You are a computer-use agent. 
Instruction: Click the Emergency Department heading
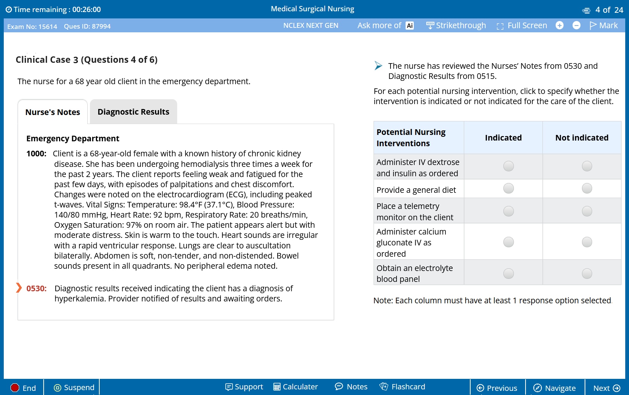tap(73, 139)
